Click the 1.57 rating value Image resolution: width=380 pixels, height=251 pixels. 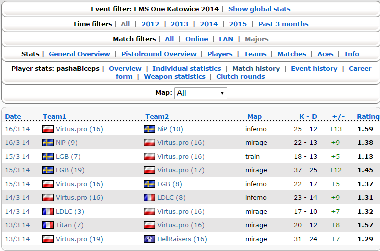[365, 225]
